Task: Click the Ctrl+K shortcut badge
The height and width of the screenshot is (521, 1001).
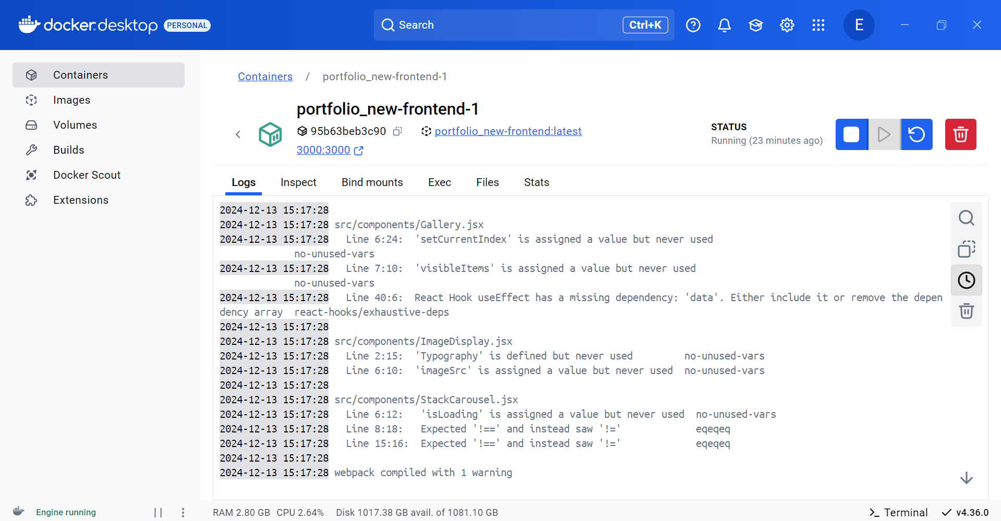Action: coord(645,25)
